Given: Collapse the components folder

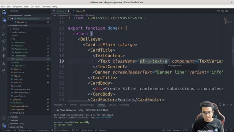Looking at the screenshot, I should (29, 42).
